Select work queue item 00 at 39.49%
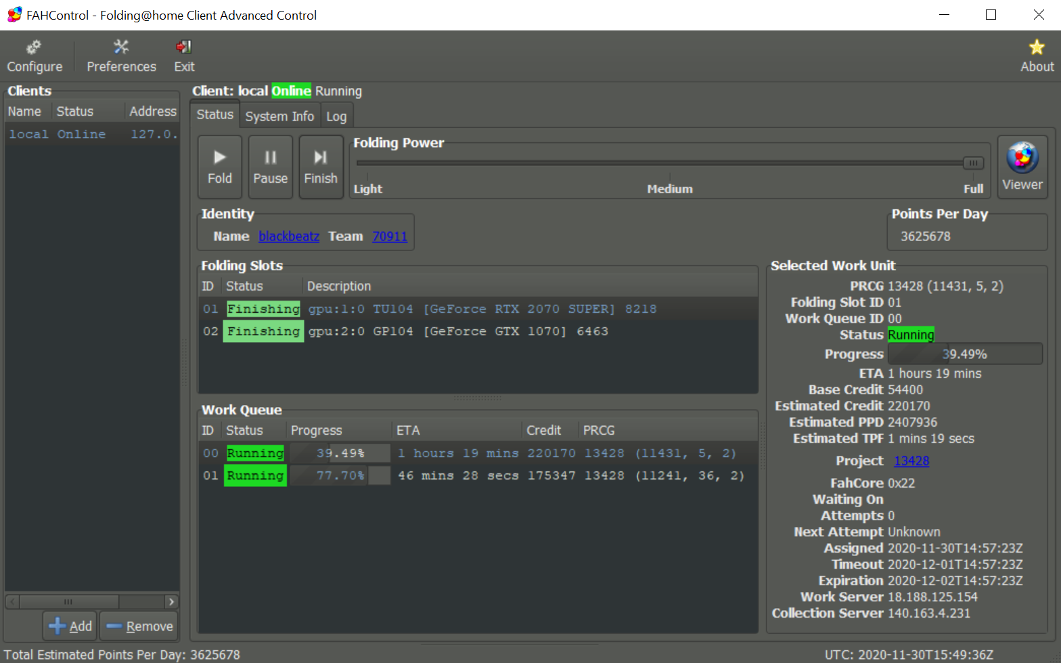 tap(478, 453)
